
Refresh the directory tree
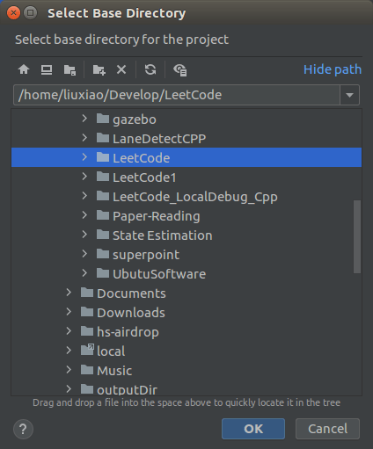coord(150,69)
